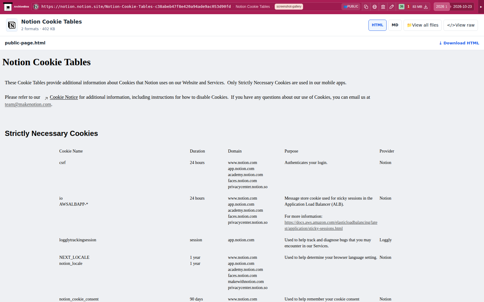Viewport: 484px width, 302px height.
Task: Click 'Authenticates your login.' purpose text
Action: pyautogui.click(x=306, y=162)
